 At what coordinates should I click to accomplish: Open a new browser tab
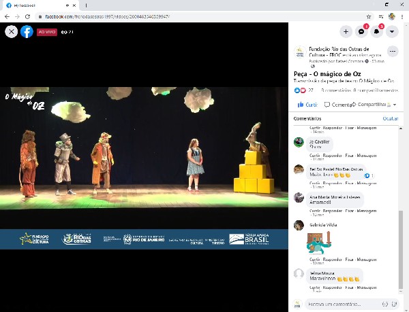tap(86, 5)
